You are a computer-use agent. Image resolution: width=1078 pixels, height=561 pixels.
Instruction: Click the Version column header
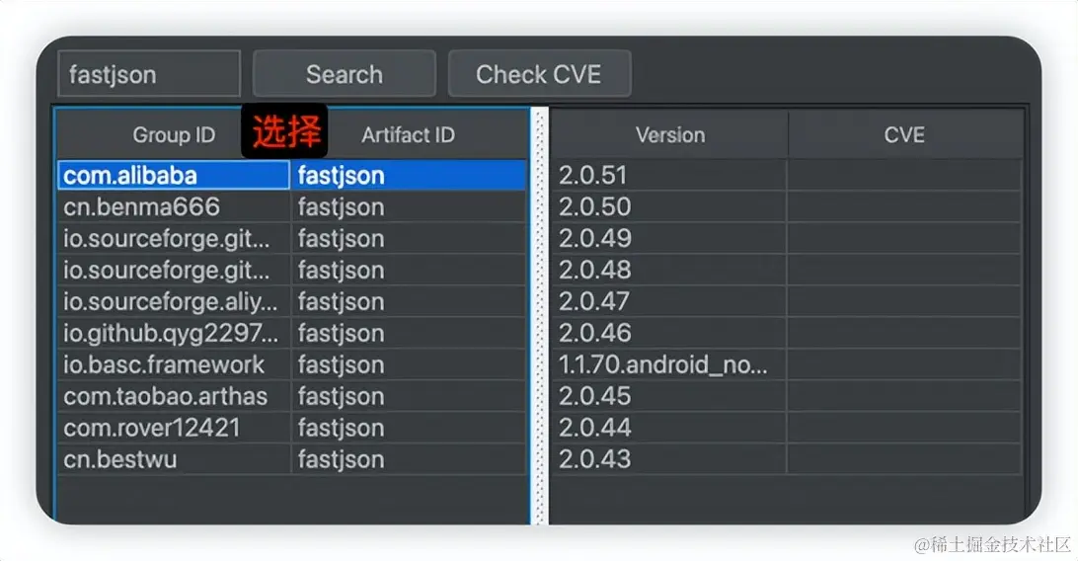669,134
